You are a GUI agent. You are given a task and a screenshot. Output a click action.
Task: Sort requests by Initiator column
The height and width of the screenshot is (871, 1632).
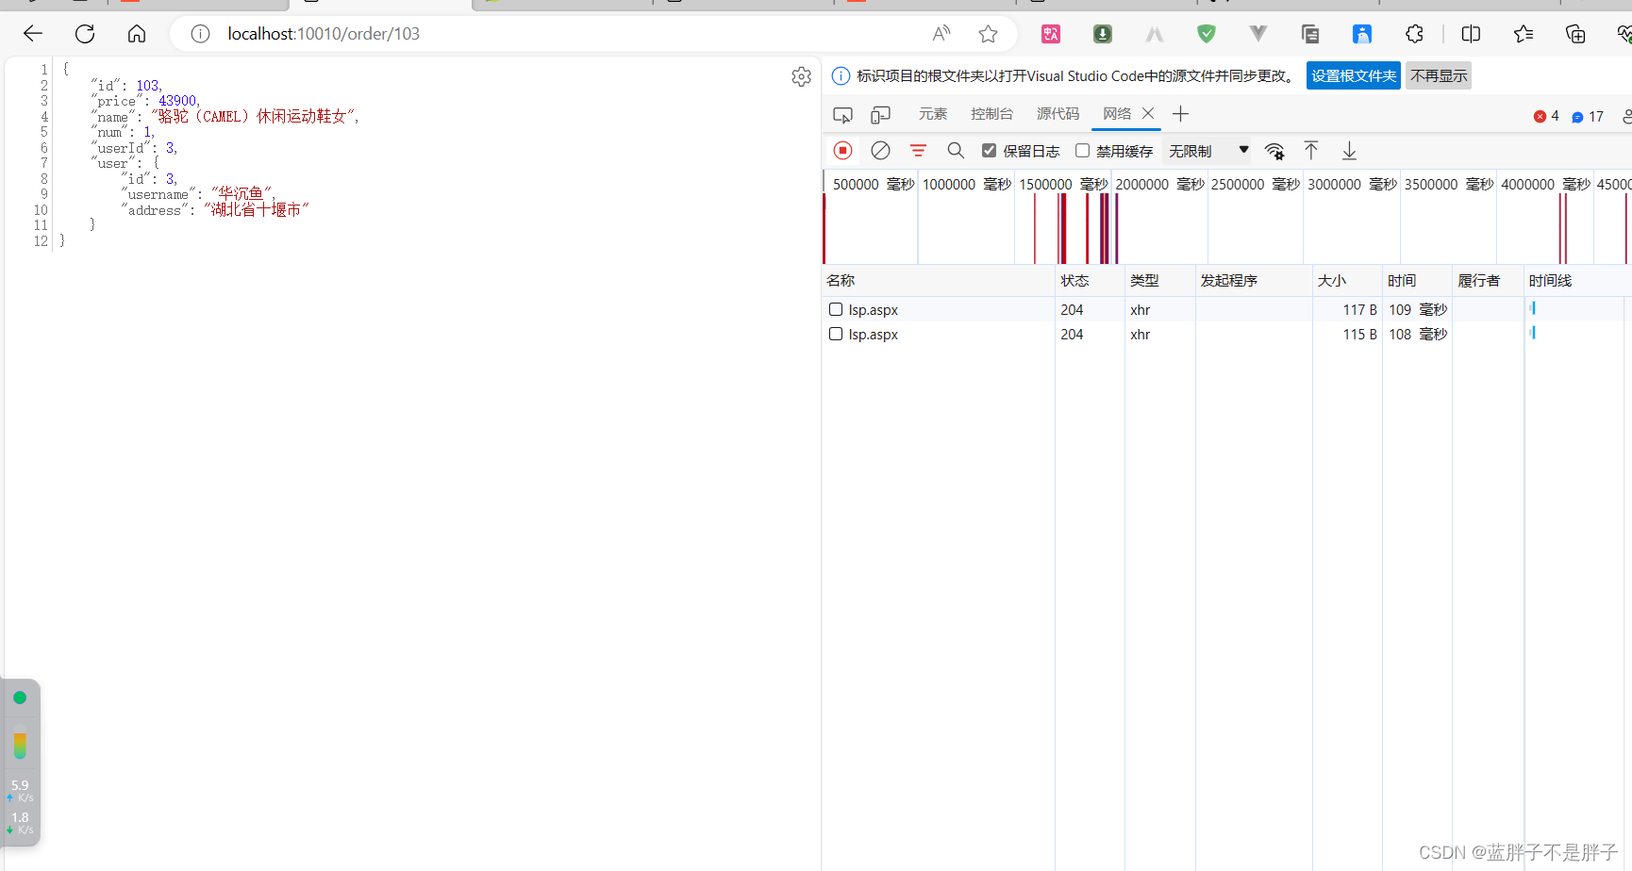[x=1253, y=281]
